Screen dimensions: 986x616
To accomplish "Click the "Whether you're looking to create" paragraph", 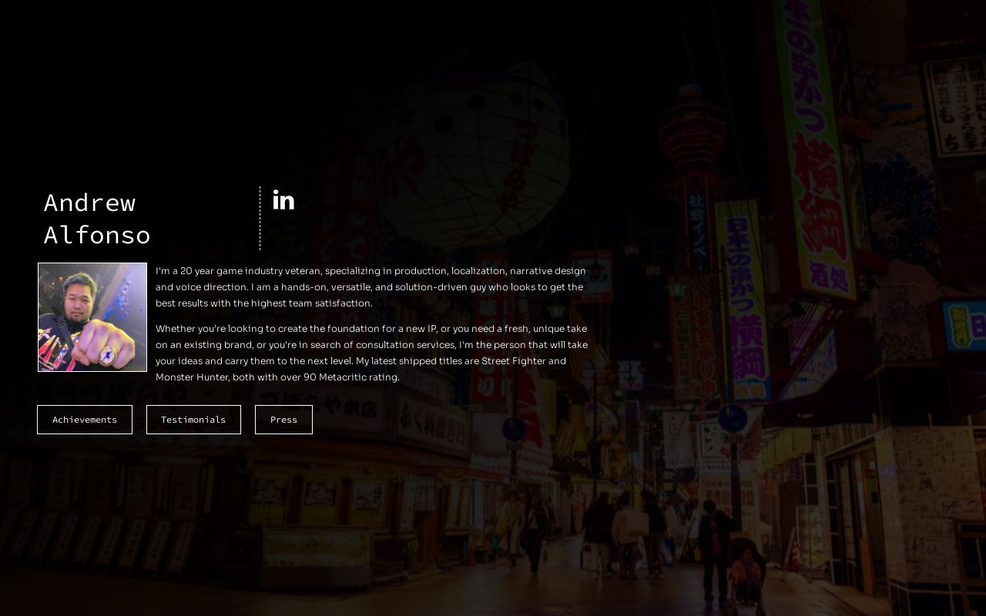I will tap(371, 345).
